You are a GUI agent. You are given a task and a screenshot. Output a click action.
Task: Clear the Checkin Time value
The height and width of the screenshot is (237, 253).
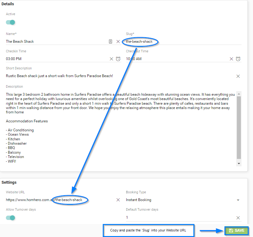[x=111, y=59]
